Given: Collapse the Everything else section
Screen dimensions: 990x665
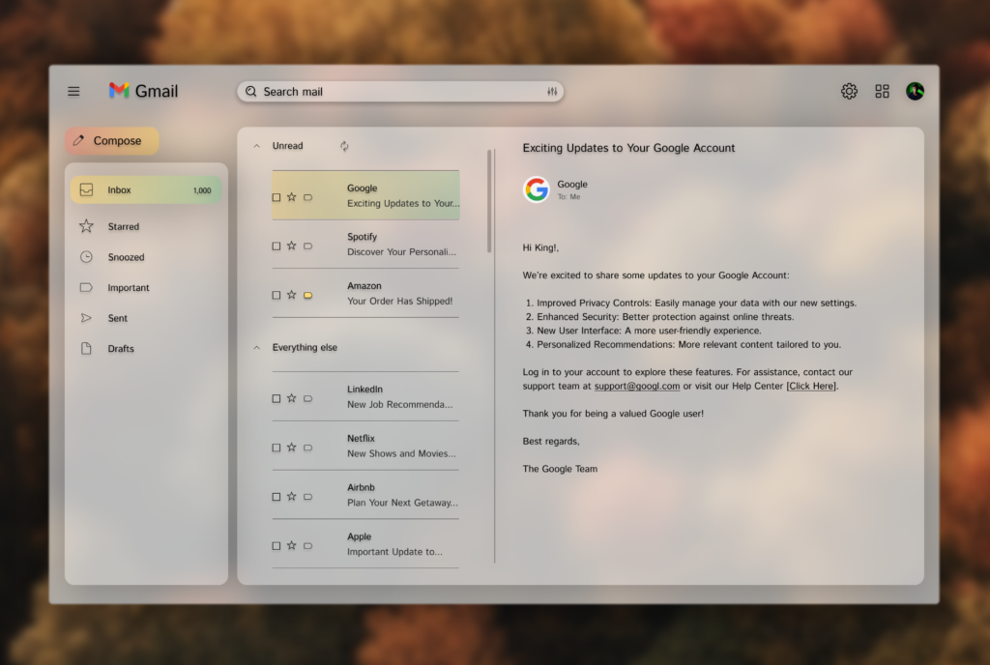Looking at the screenshot, I should pos(256,347).
